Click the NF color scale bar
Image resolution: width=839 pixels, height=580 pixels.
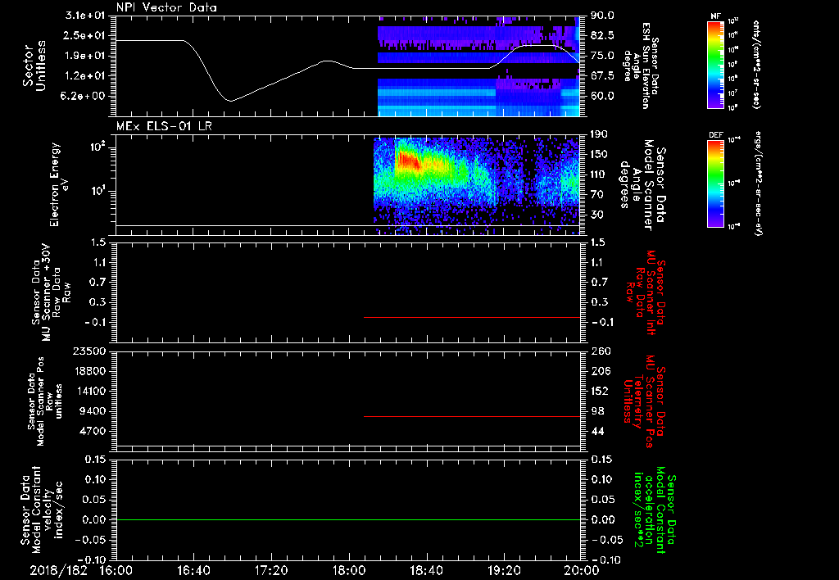[x=715, y=64]
